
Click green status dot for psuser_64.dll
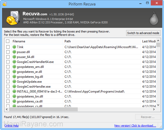[x=14, y=57]
